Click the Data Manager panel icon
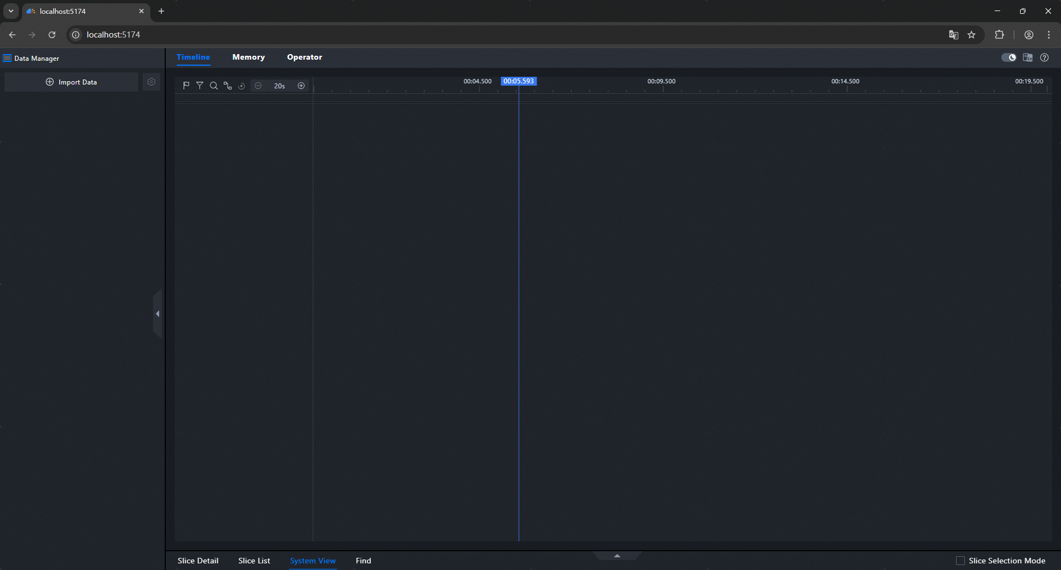The height and width of the screenshot is (570, 1061). [x=7, y=58]
